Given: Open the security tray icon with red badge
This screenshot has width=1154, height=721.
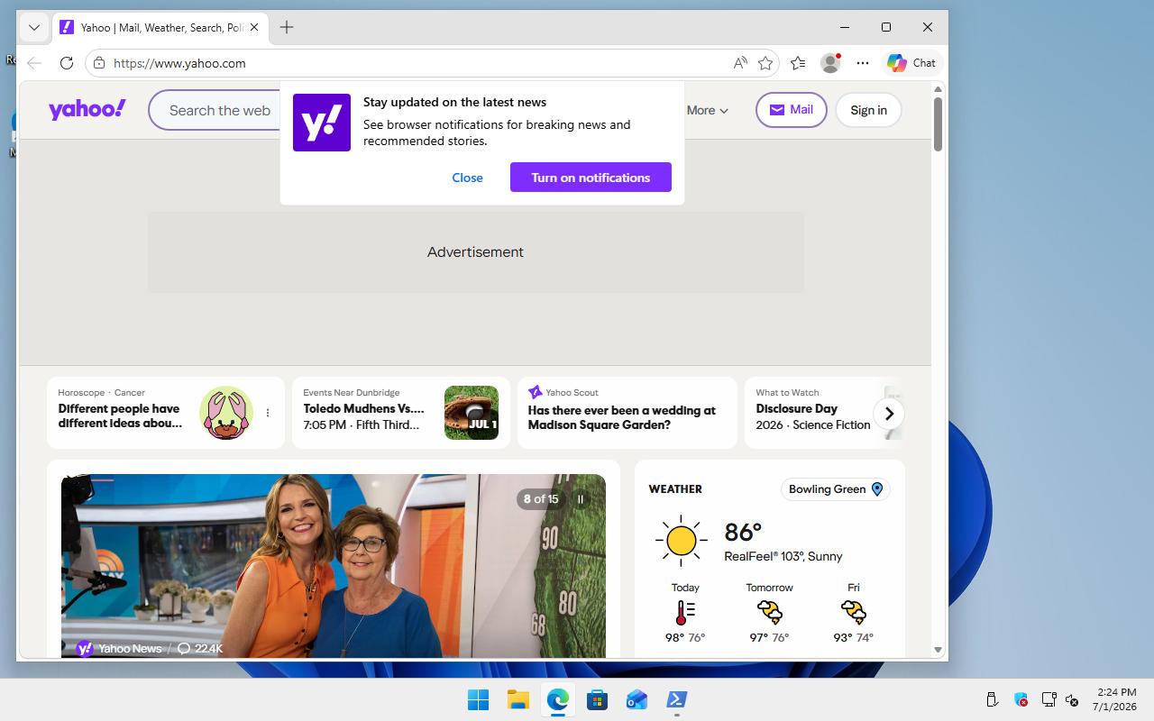Looking at the screenshot, I should point(1021,699).
